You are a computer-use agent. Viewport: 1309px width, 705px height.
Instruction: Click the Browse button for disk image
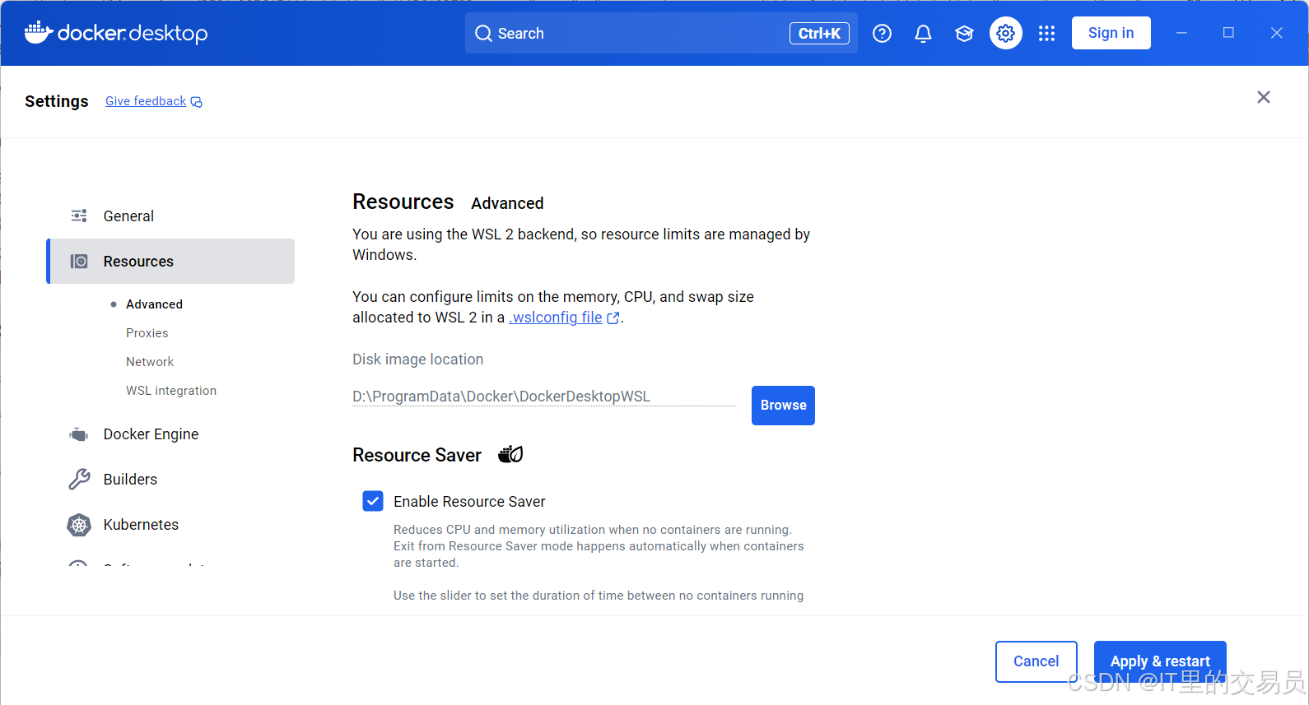click(x=783, y=406)
